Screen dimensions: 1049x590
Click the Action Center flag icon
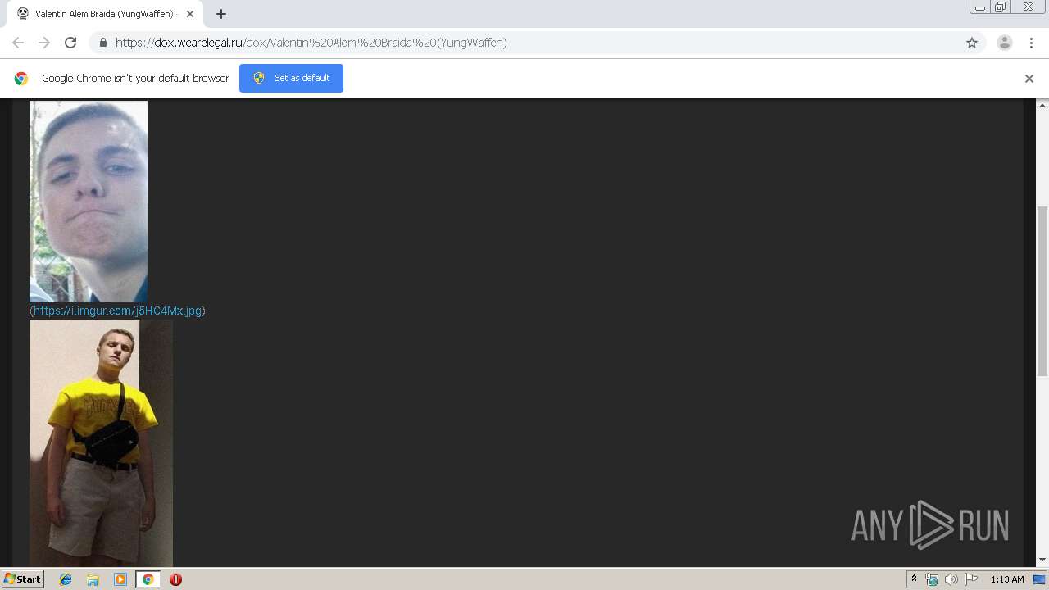[x=971, y=579]
